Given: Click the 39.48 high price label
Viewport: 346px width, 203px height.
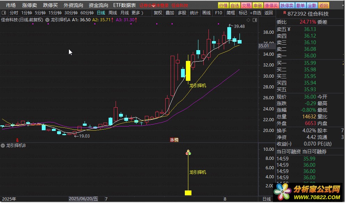Looking at the screenshot, I should pos(239,26).
